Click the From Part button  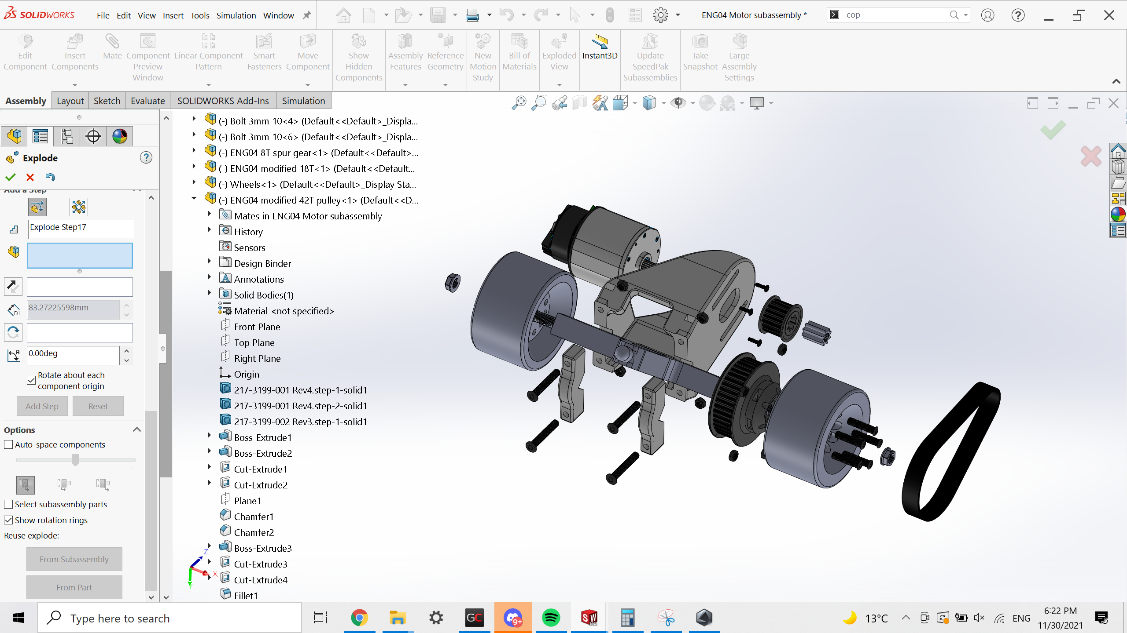(74, 587)
